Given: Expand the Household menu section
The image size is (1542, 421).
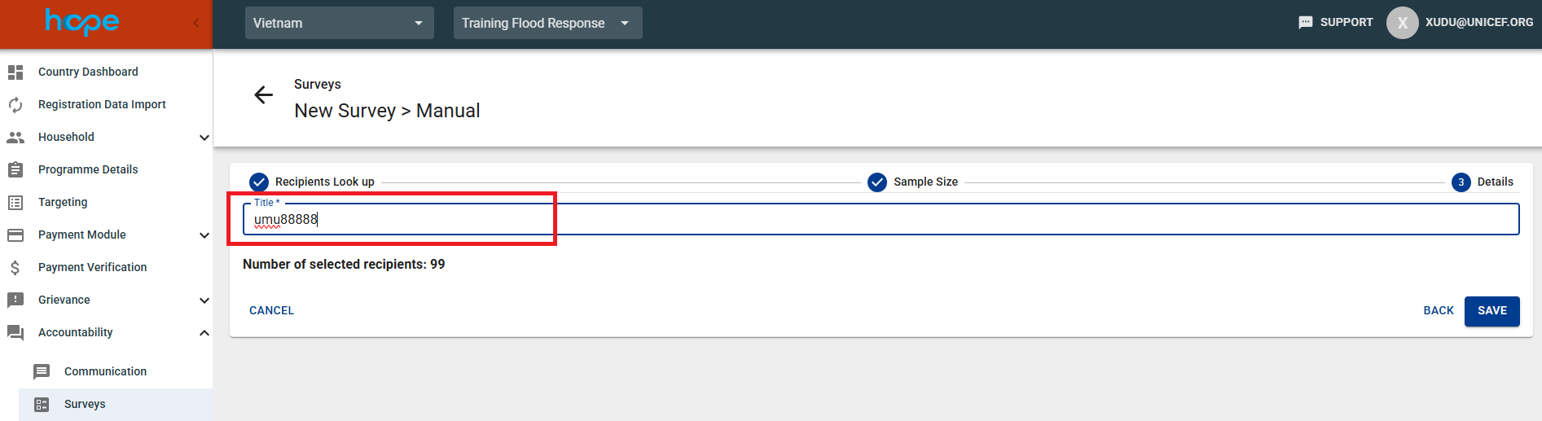Looking at the screenshot, I should point(204,138).
